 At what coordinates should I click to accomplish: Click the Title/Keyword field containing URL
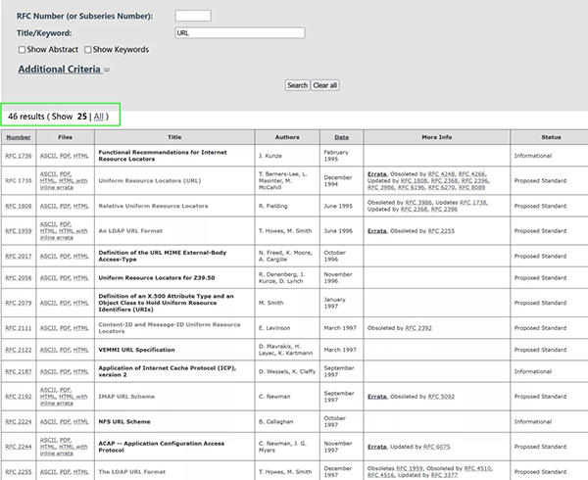[240, 33]
